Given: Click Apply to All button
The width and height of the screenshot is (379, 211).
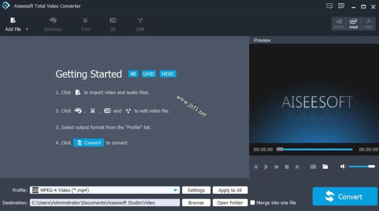Looking at the screenshot, I should pos(230,190).
